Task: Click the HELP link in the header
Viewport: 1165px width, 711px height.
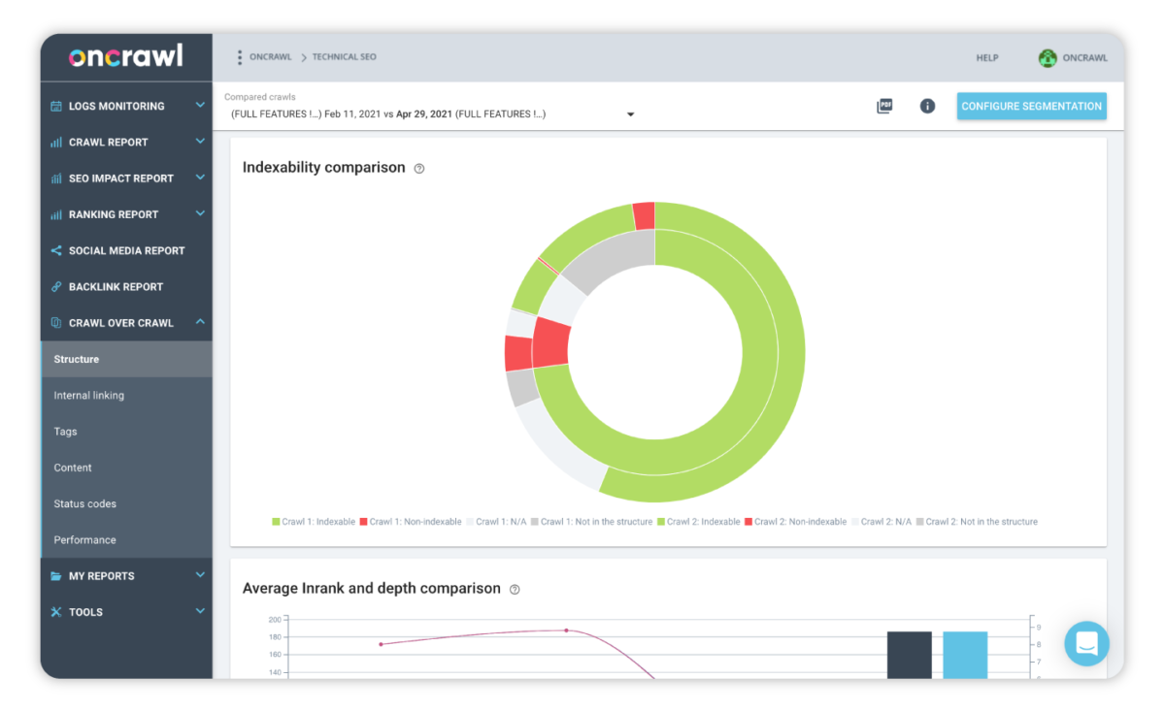Action: [987, 58]
